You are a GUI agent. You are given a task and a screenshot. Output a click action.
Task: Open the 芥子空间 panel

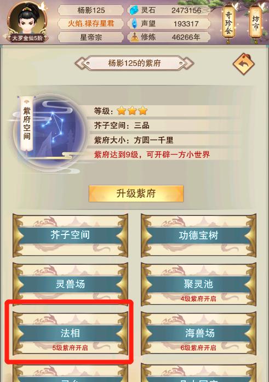coord(70,235)
